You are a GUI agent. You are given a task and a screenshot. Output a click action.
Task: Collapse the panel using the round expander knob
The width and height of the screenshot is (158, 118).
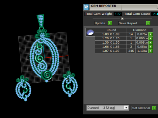click(122, 18)
